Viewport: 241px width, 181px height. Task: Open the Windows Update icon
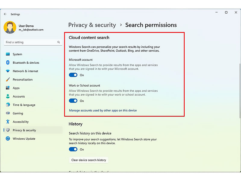[x=8, y=139]
